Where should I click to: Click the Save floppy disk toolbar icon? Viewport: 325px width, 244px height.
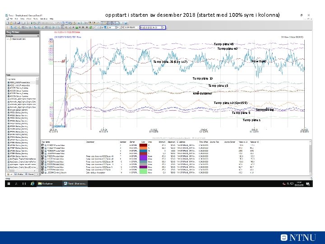[x=19, y=23]
